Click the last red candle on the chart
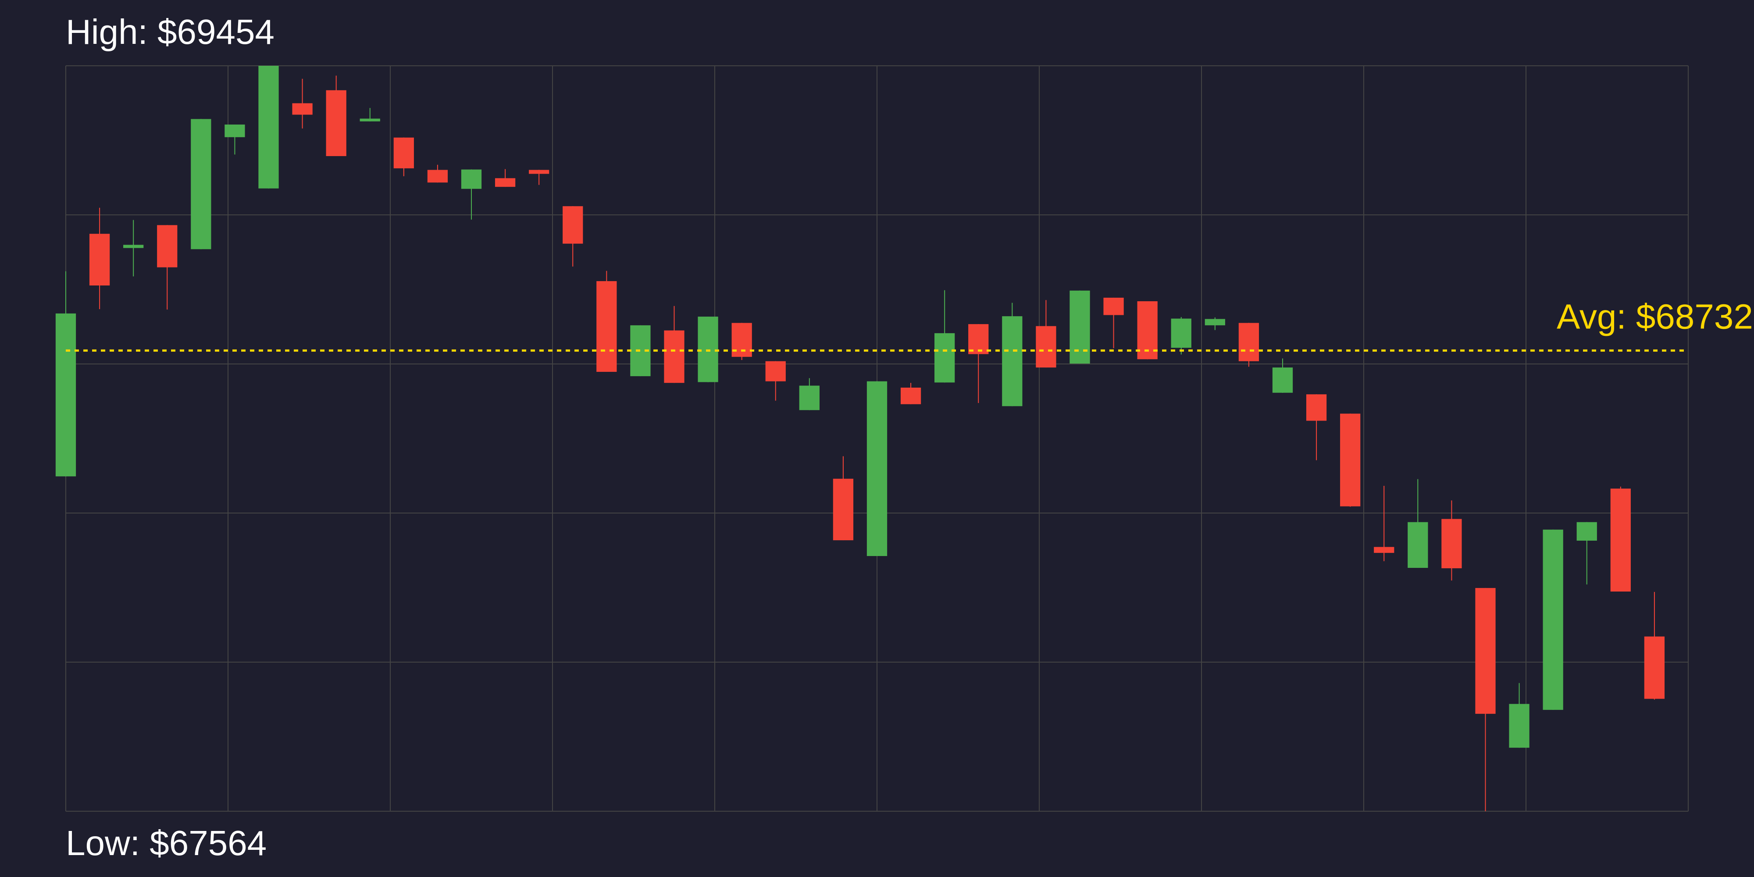This screenshot has height=877, width=1754. tap(1654, 667)
